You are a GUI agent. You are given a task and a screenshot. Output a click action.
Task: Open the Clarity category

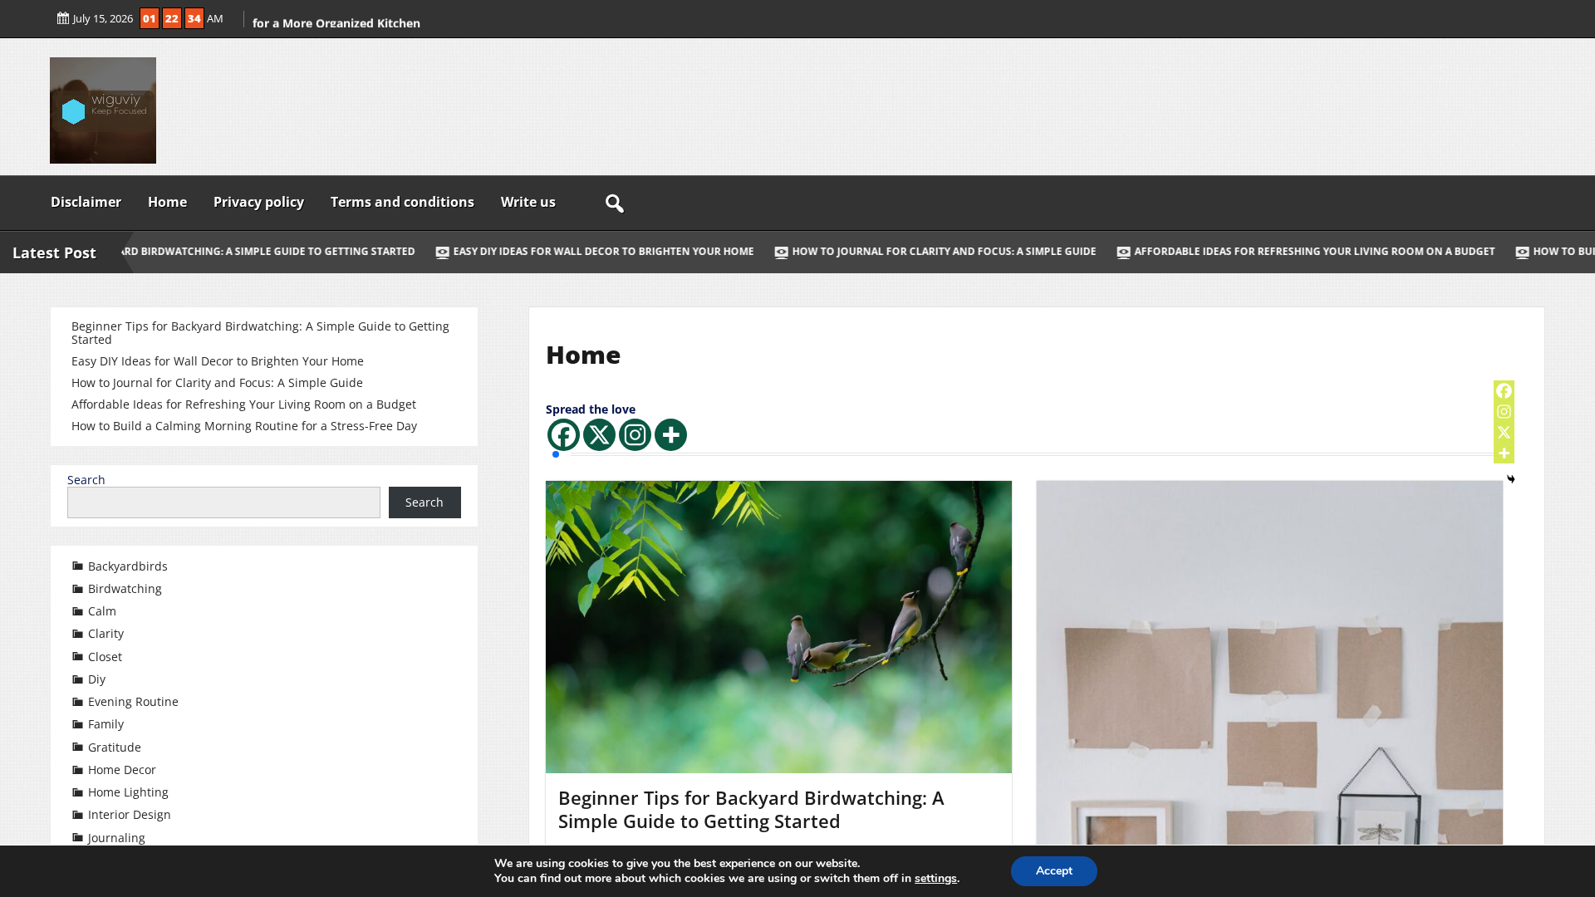(106, 634)
